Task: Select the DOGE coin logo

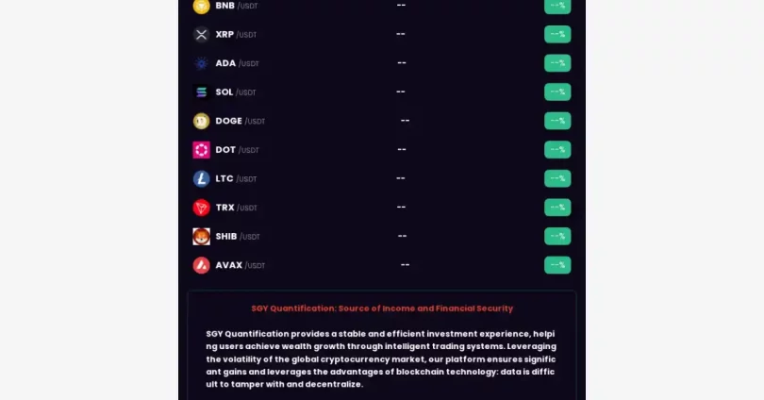Action: (201, 121)
